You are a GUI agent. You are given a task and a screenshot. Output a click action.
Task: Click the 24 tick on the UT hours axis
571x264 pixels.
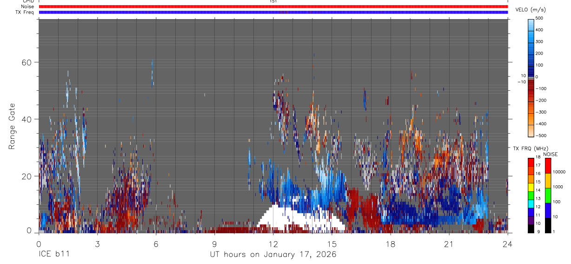click(508, 244)
